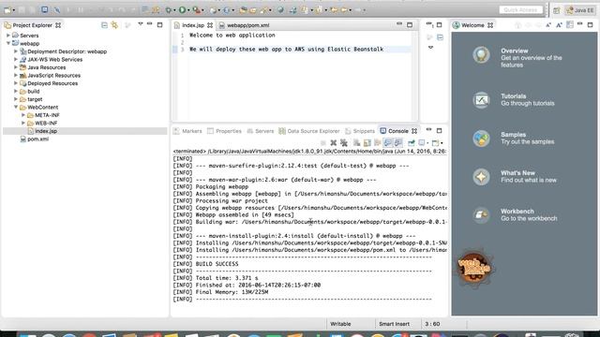This screenshot has height=337, width=600.
Task: Click 'BUILD SUCCESS' line in Console output
Action: tap(217, 264)
